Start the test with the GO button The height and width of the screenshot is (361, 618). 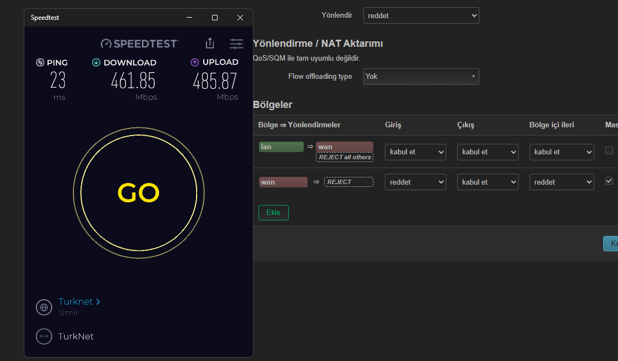[139, 193]
